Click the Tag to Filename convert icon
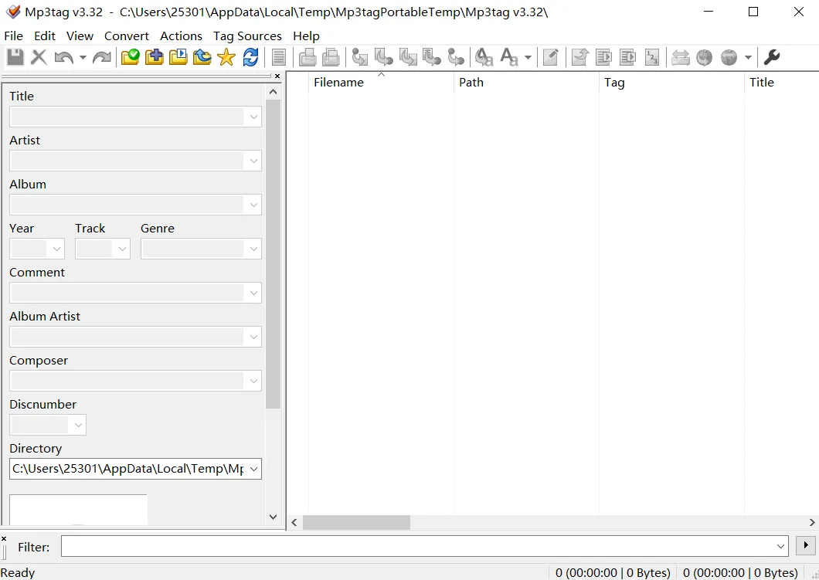Screen dimensions: 819x580 pos(360,57)
